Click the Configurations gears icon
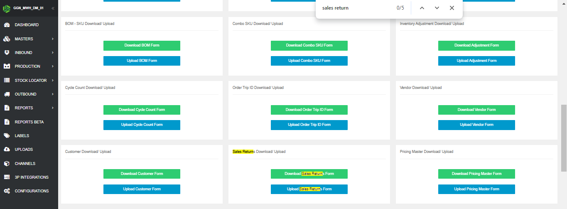Screen dimensions: 567x209 click(x=7, y=191)
